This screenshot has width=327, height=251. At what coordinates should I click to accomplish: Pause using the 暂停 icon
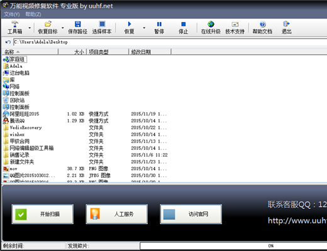pyautogui.click(x=159, y=24)
